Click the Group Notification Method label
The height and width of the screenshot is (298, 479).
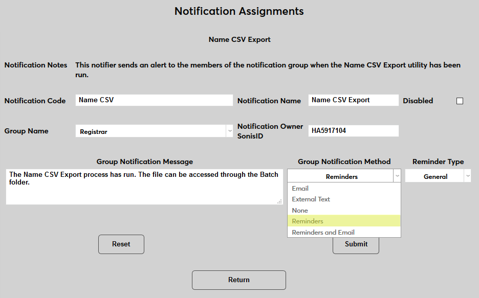pyautogui.click(x=344, y=162)
